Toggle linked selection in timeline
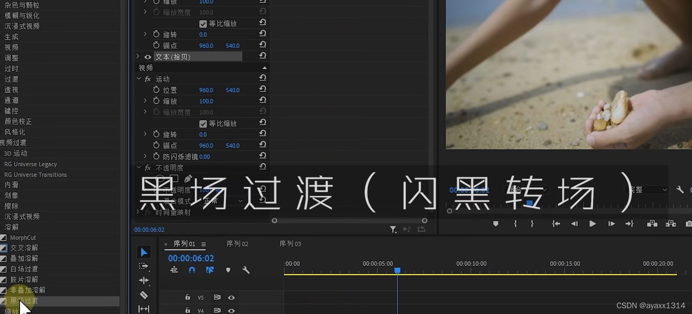The image size is (692, 314). coord(210,270)
